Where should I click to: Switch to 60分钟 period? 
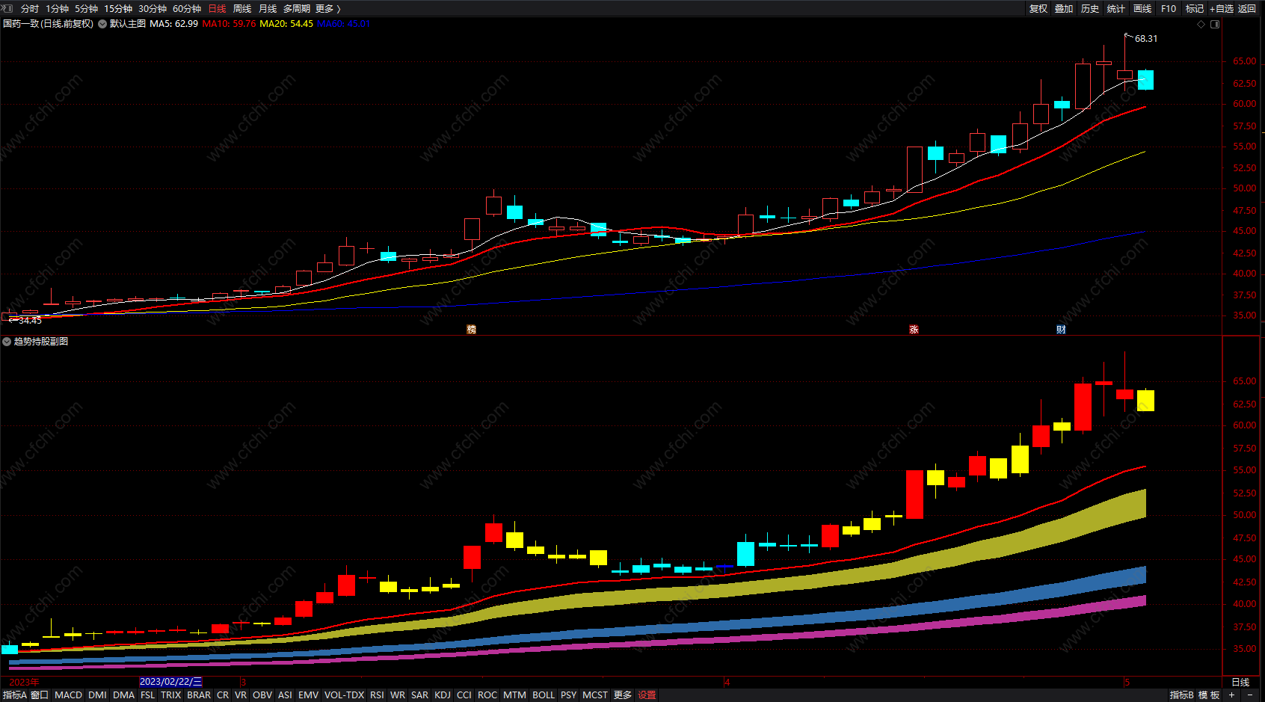pyautogui.click(x=187, y=8)
